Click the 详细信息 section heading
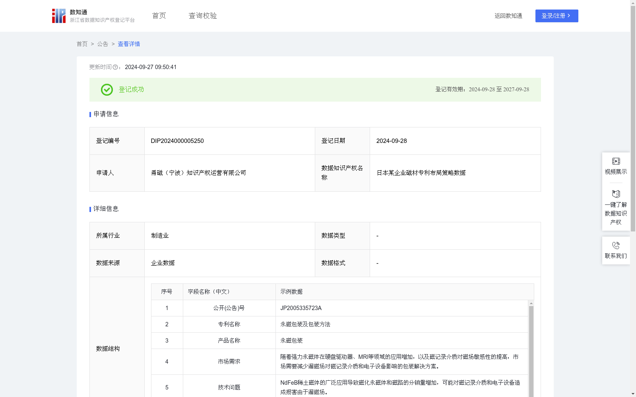The width and height of the screenshot is (636, 397). (x=106, y=209)
